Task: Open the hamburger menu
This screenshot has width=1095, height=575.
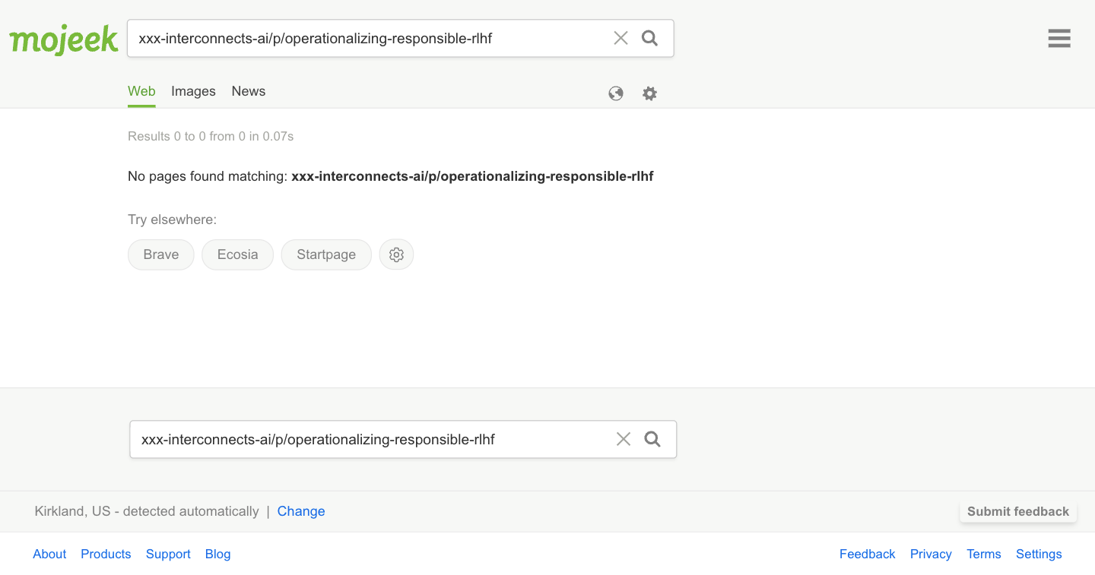Action: (x=1058, y=39)
